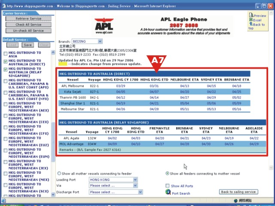Click the internet zone globe icon in status bar
This screenshot has height=206, width=275.
click(236, 201)
